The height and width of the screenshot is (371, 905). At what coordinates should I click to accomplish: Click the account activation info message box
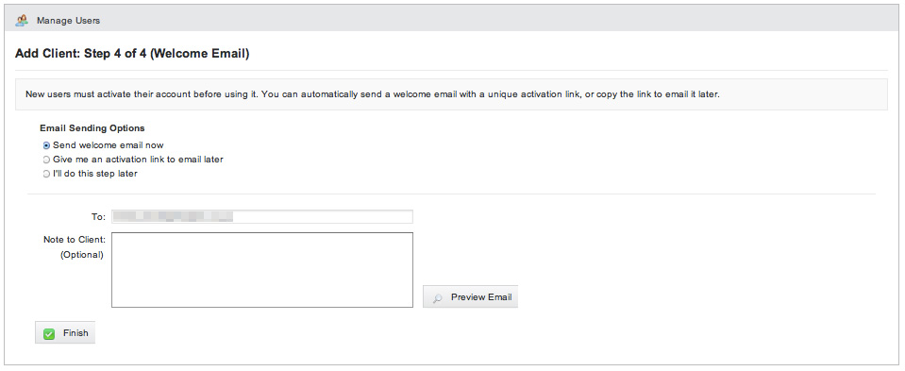[451, 94]
